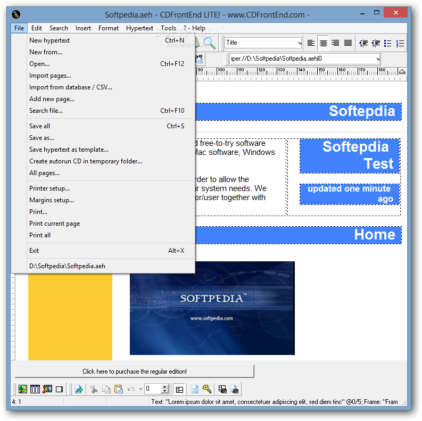Screen dimensions: 422x421
Task: Align text right
Action: click(335, 43)
